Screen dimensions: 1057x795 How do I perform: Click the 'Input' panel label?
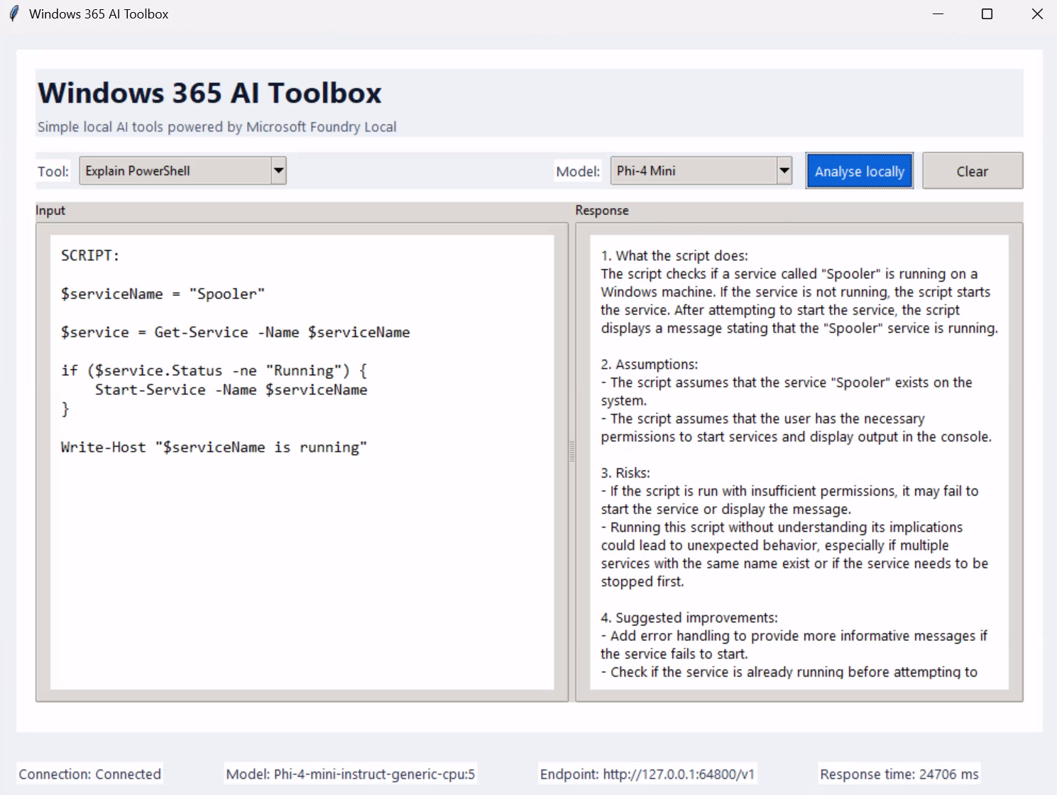point(50,210)
